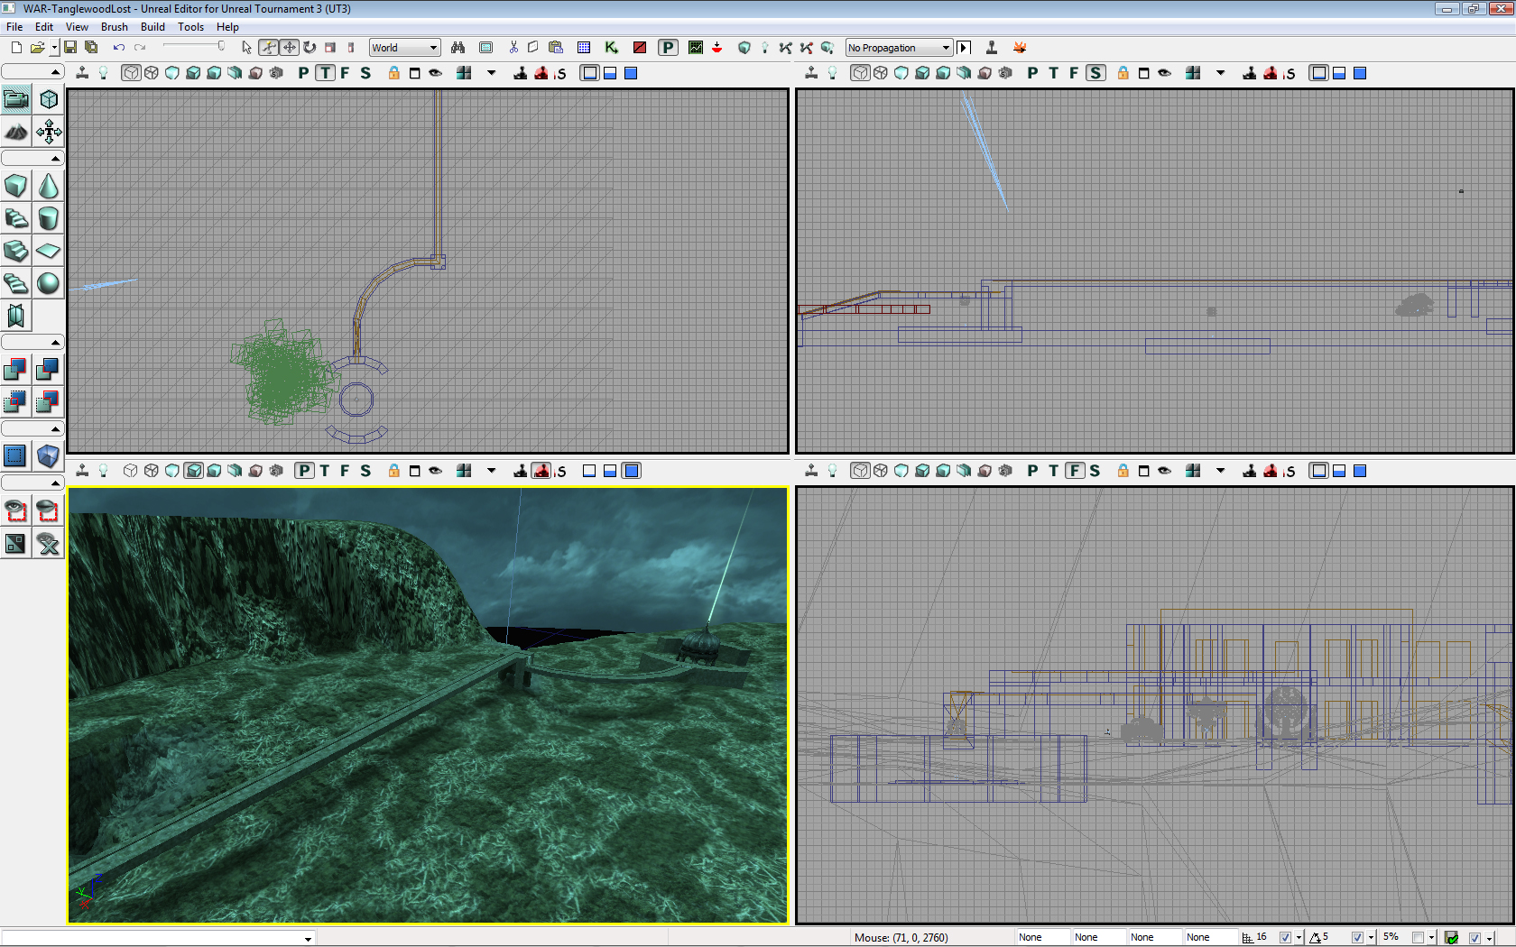Toggle Front view F in bottom-right viewport
Image resolution: width=1516 pixels, height=947 pixels.
point(1074,470)
